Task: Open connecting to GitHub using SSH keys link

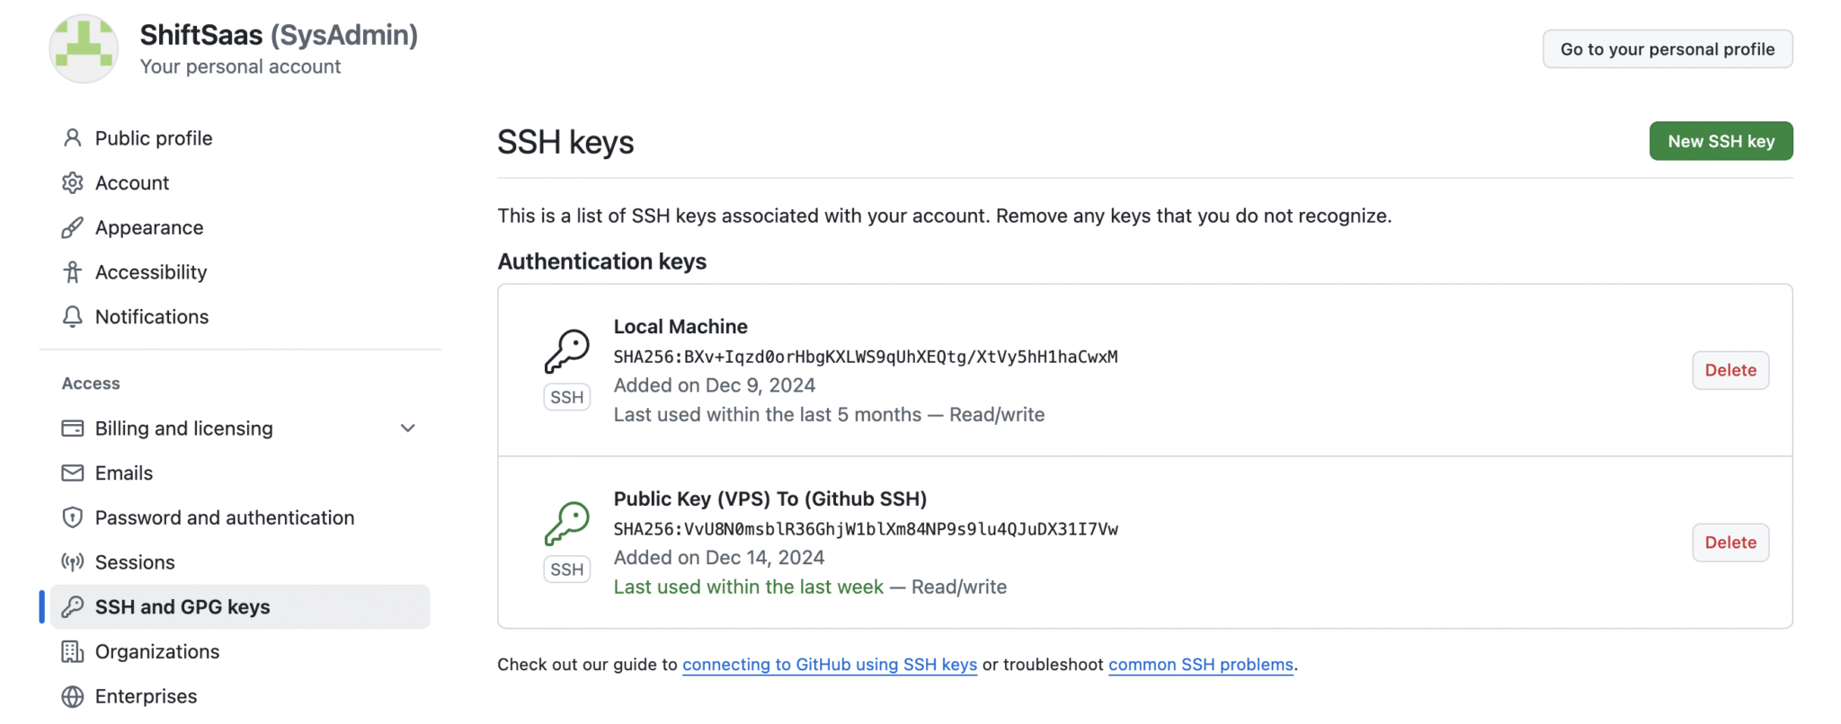Action: tap(829, 665)
